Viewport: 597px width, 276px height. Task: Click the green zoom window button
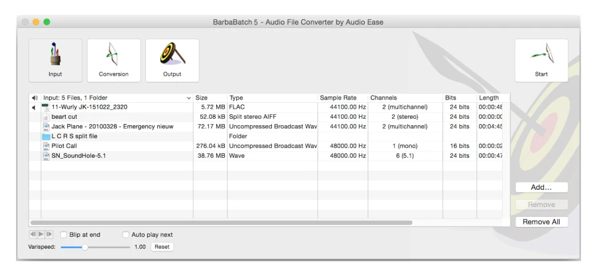tap(47, 22)
